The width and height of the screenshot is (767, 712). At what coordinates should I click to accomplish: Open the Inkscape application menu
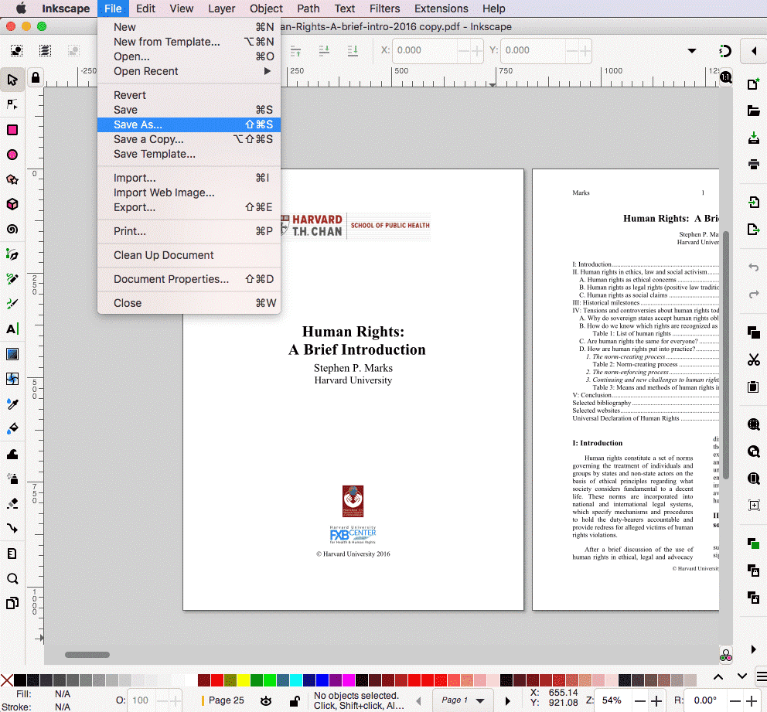66,9
